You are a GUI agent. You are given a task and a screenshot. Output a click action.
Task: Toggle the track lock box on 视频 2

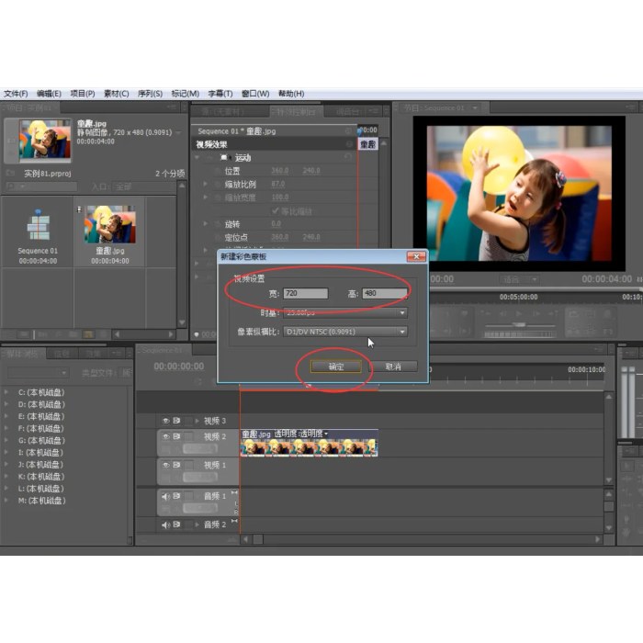click(188, 436)
